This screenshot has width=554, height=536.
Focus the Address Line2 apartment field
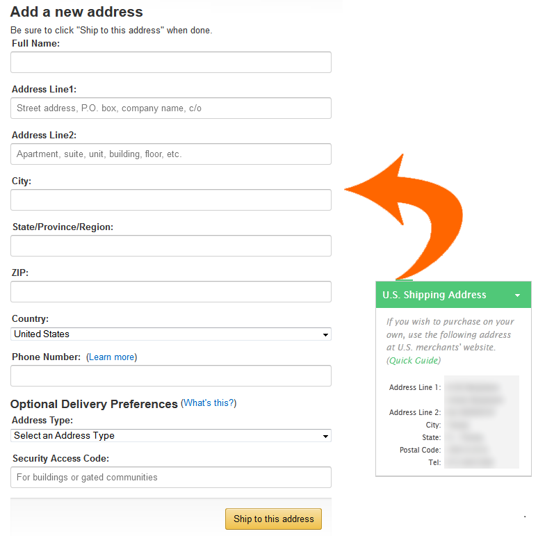[171, 154]
